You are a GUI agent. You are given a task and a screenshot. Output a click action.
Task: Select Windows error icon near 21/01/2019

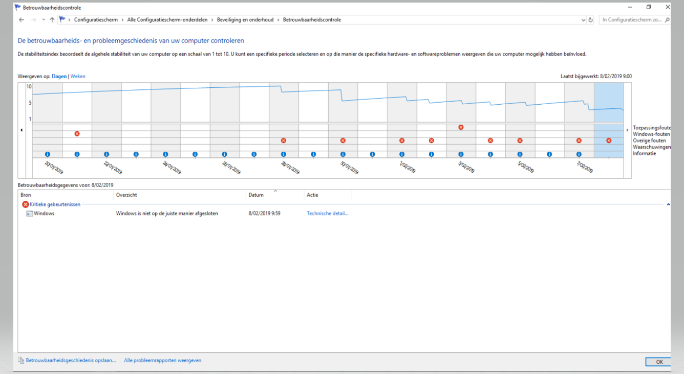(x=77, y=134)
